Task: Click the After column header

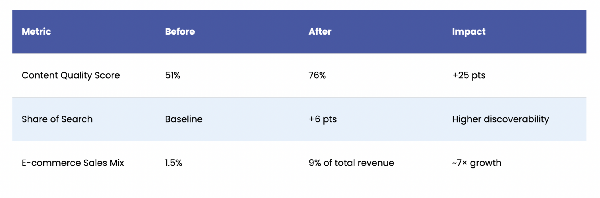Action: (x=320, y=31)
